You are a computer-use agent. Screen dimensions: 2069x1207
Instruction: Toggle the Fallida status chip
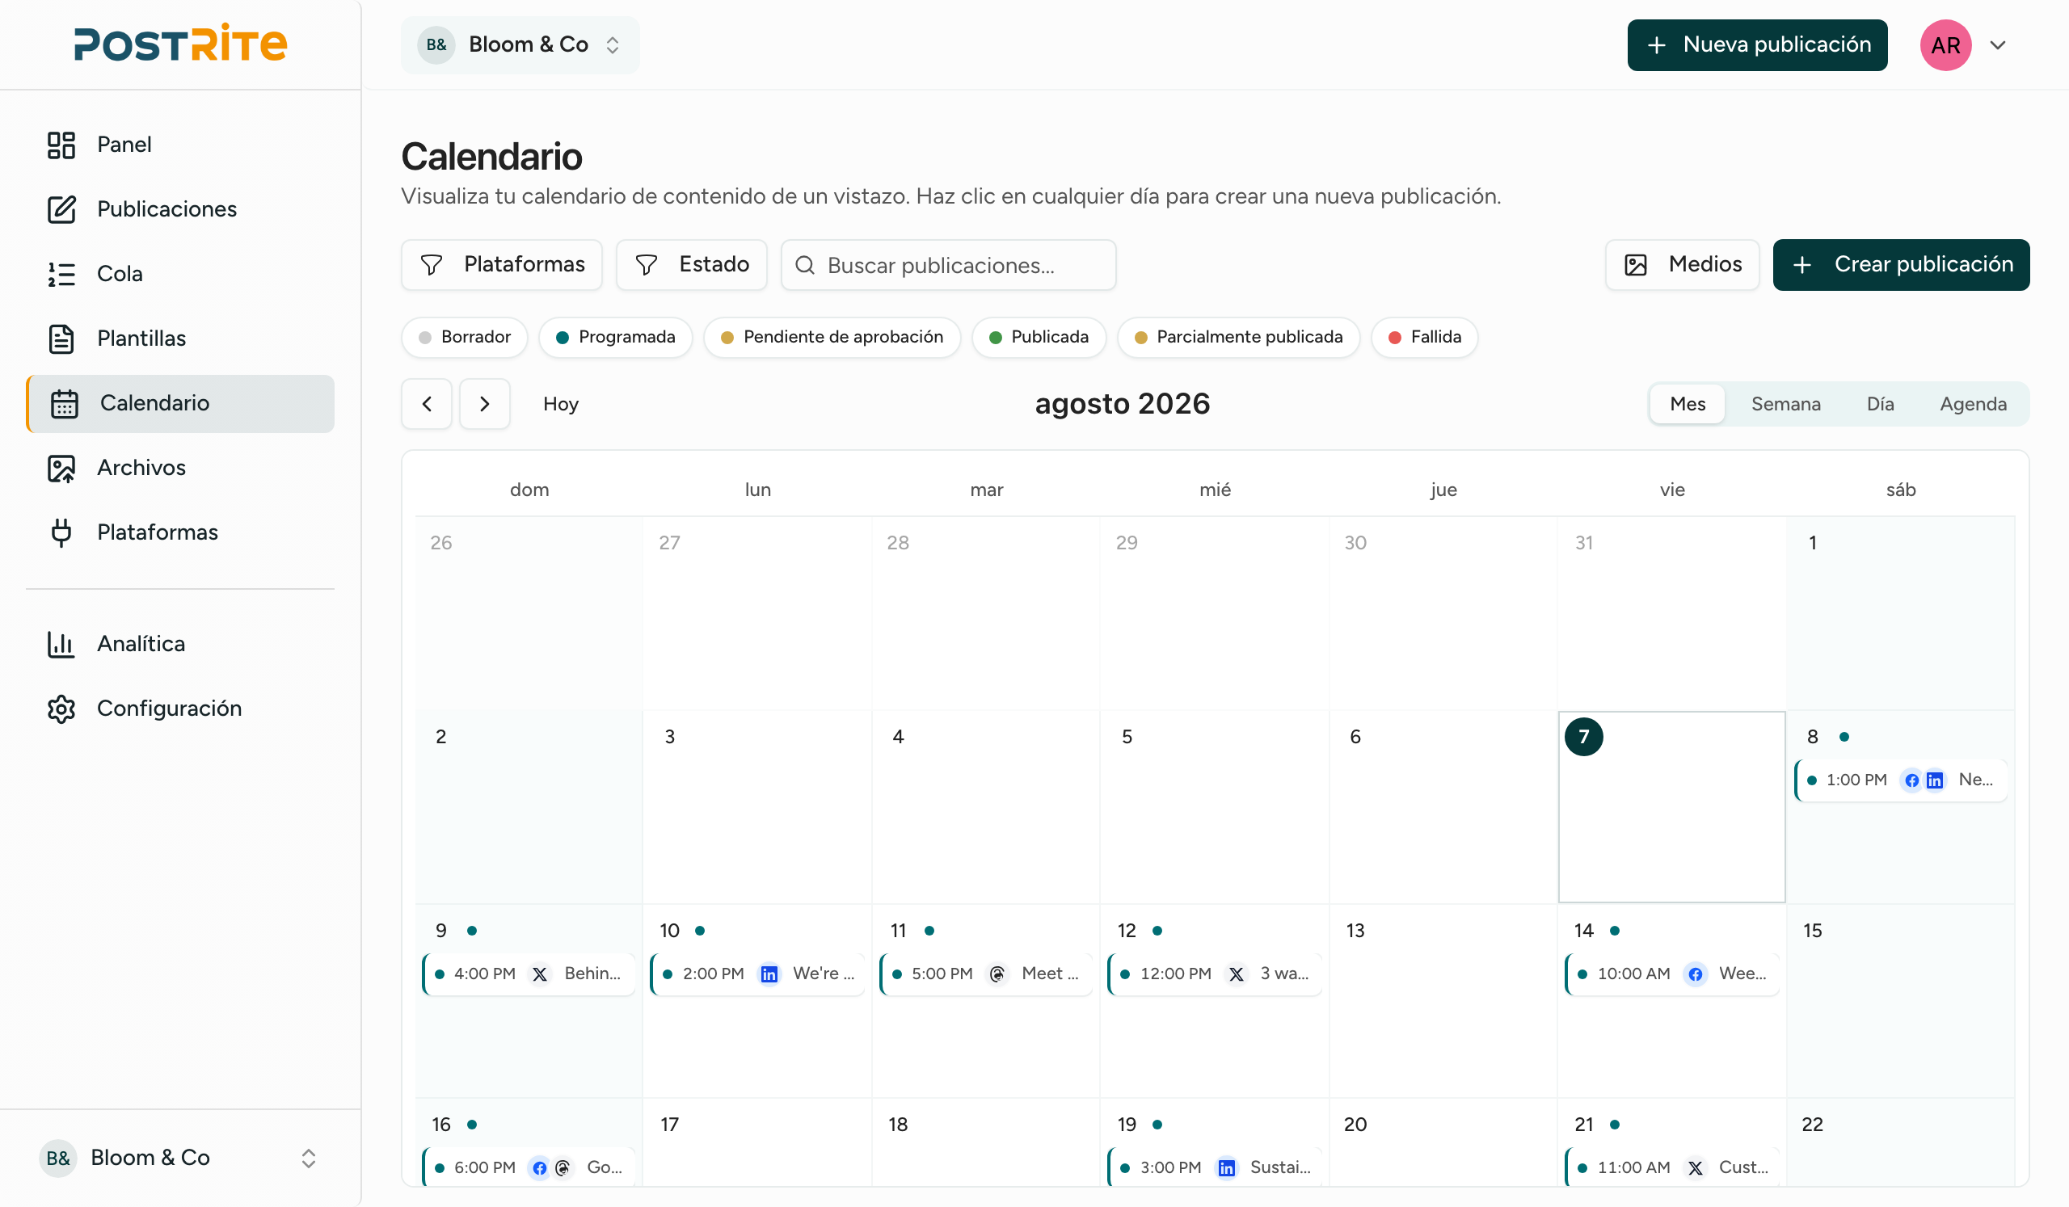[x=1425, y=337]
